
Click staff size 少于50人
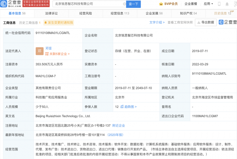(42, 107)
